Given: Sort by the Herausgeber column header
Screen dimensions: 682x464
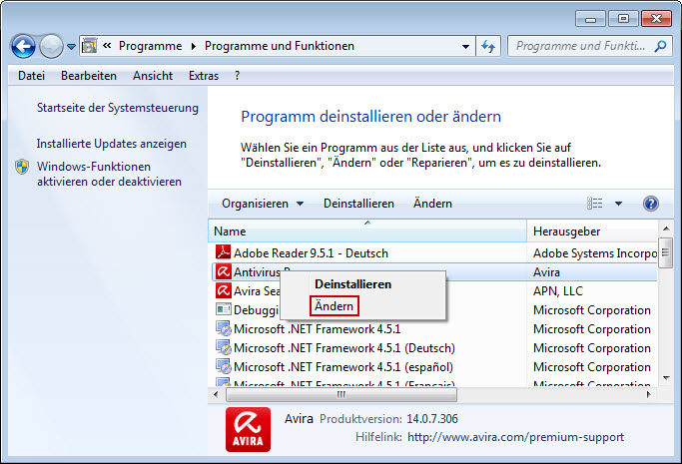Looking at the screenshot, I should tap(592, 232).
